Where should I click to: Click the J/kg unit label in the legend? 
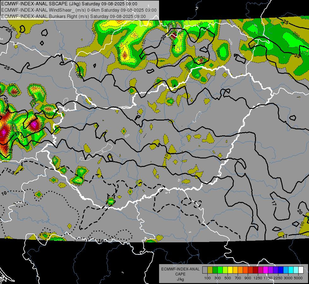click(180, 279)
